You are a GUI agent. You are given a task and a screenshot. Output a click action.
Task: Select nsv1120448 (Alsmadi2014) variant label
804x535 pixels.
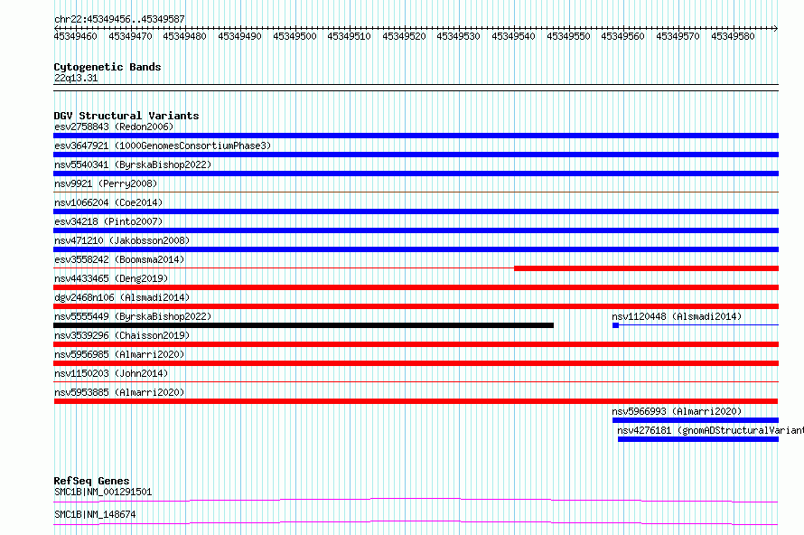tap(677, 316)
